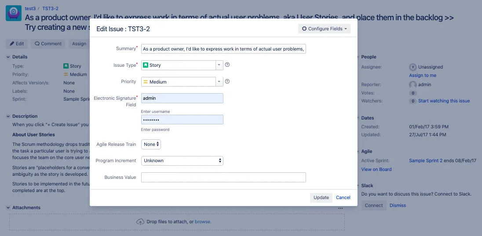Click Start watching this issue link
This screenshot has height=236, width=482.
coord(444,101)
